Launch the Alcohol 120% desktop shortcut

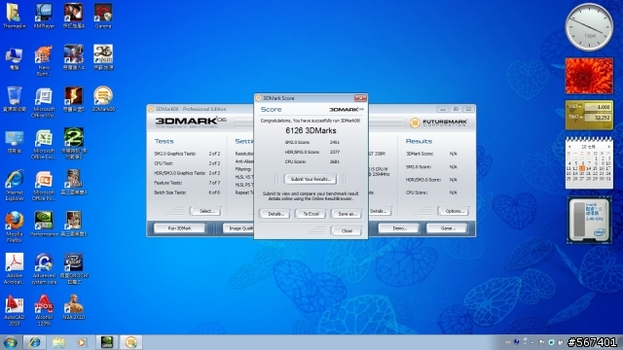tap(44, 310)
